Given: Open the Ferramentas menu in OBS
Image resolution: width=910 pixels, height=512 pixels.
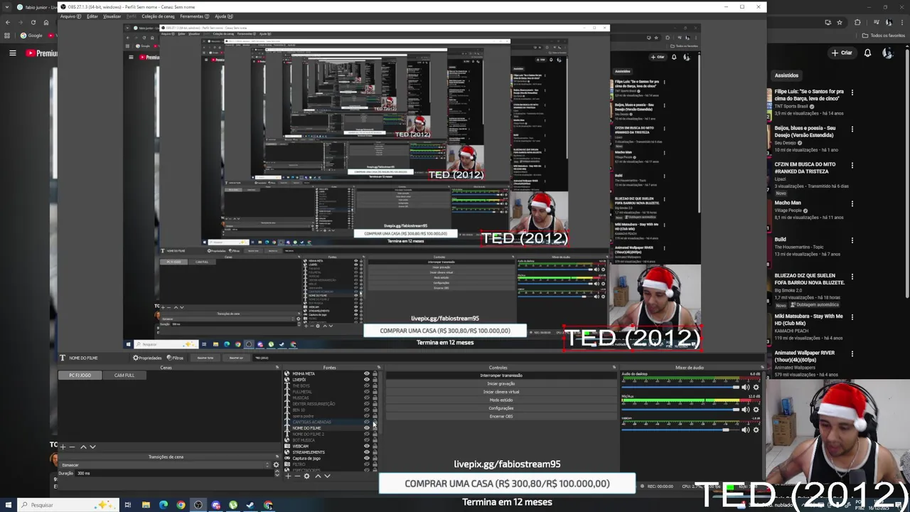Looking at the screenshot, I should coord(195,16).
